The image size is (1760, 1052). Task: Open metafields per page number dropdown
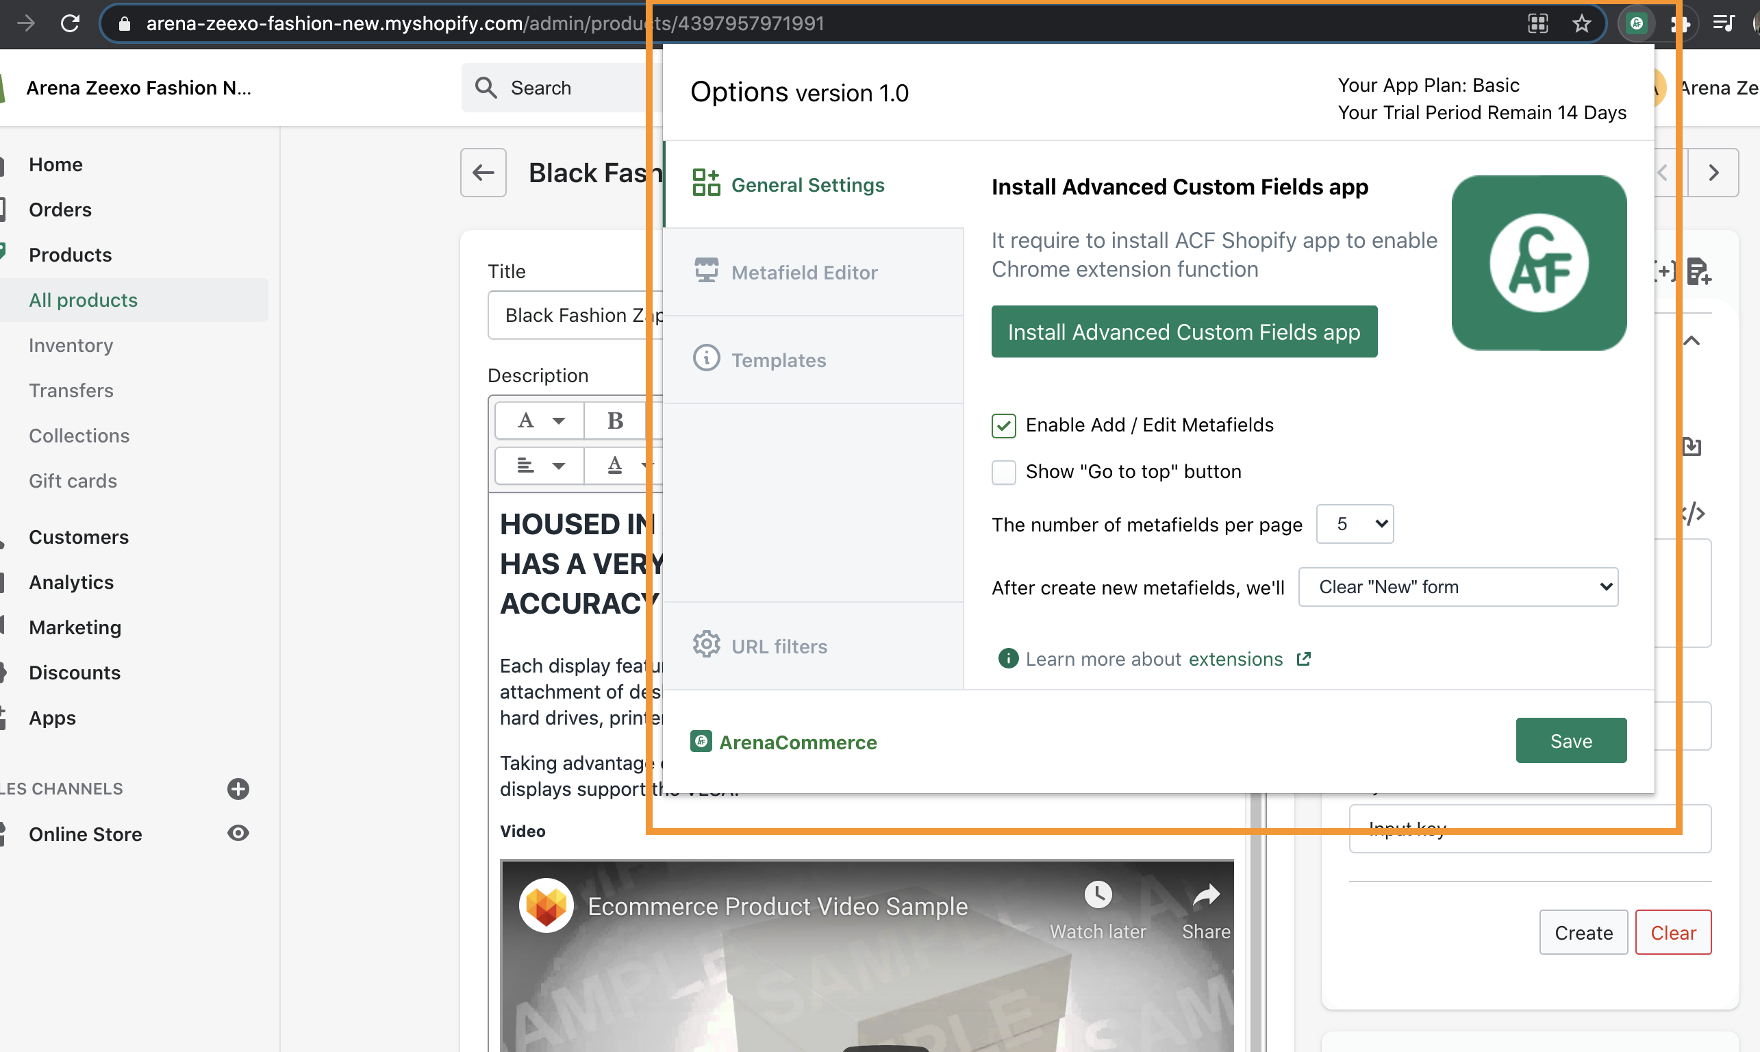coord(1355,524)
